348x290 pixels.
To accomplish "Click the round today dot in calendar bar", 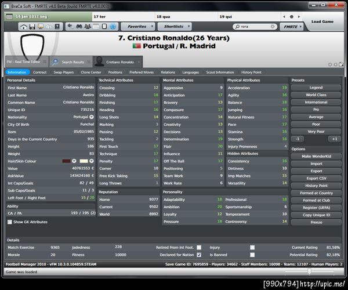I will pos(292,17).
